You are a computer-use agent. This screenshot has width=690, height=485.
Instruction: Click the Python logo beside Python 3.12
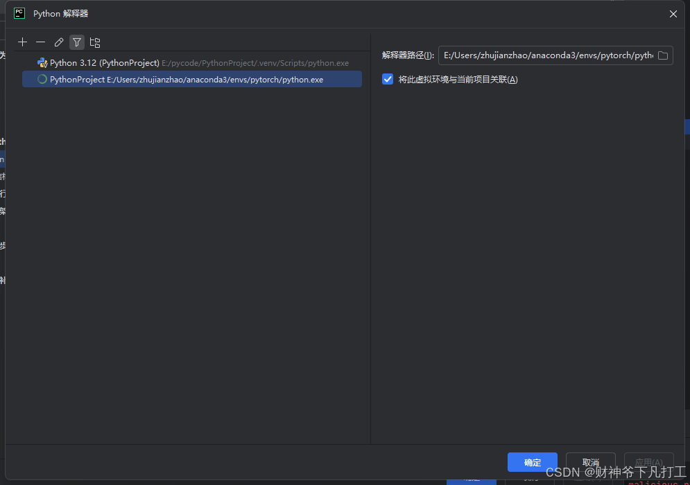pyautogui.click(x=42, y=62)
